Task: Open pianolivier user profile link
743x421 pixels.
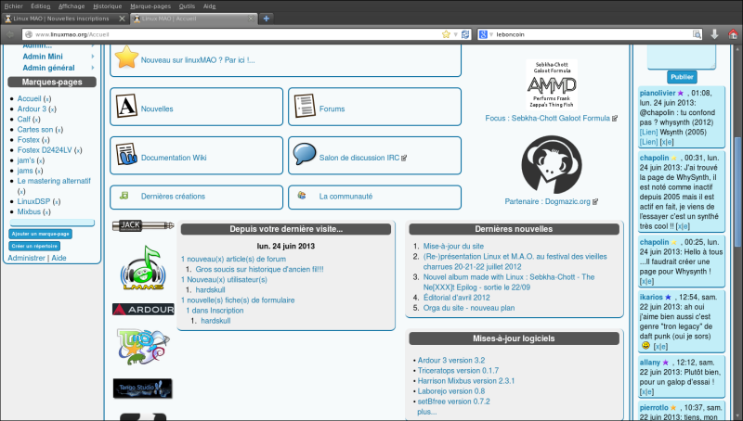Action: (658, 93)
